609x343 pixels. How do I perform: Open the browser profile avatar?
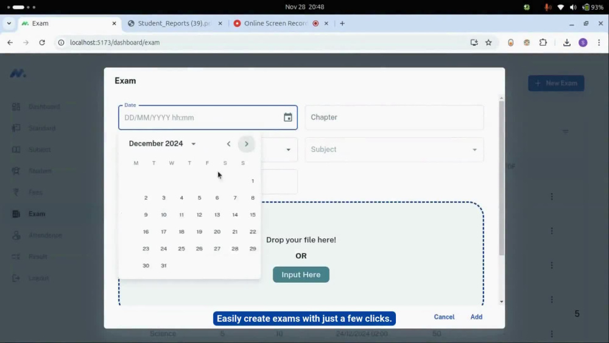coord(583,43)
